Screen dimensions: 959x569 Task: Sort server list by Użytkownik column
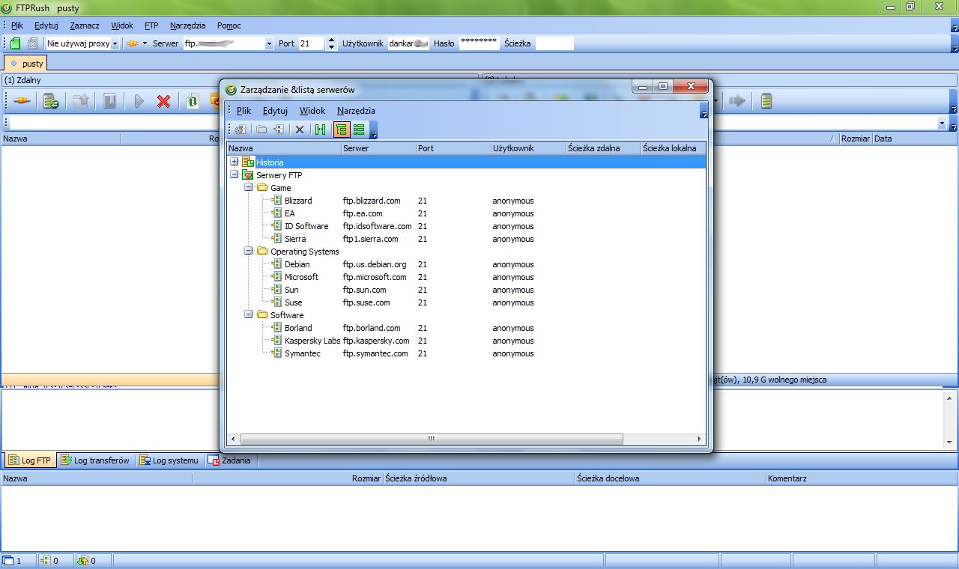coord(528,148)
